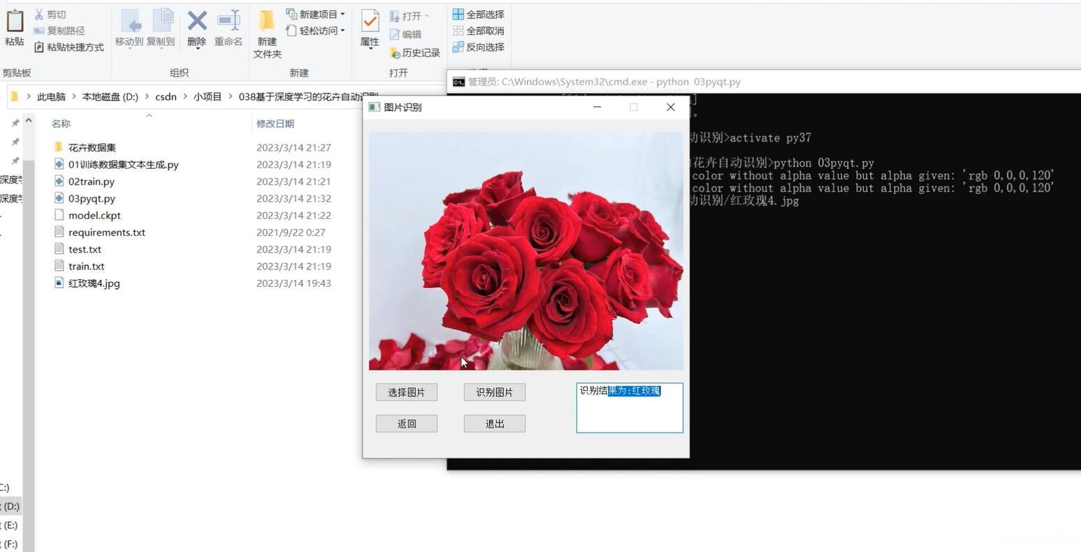This screenshot has width=1081, height=552.
Task: Select the test.txt file
Action: 78,249
